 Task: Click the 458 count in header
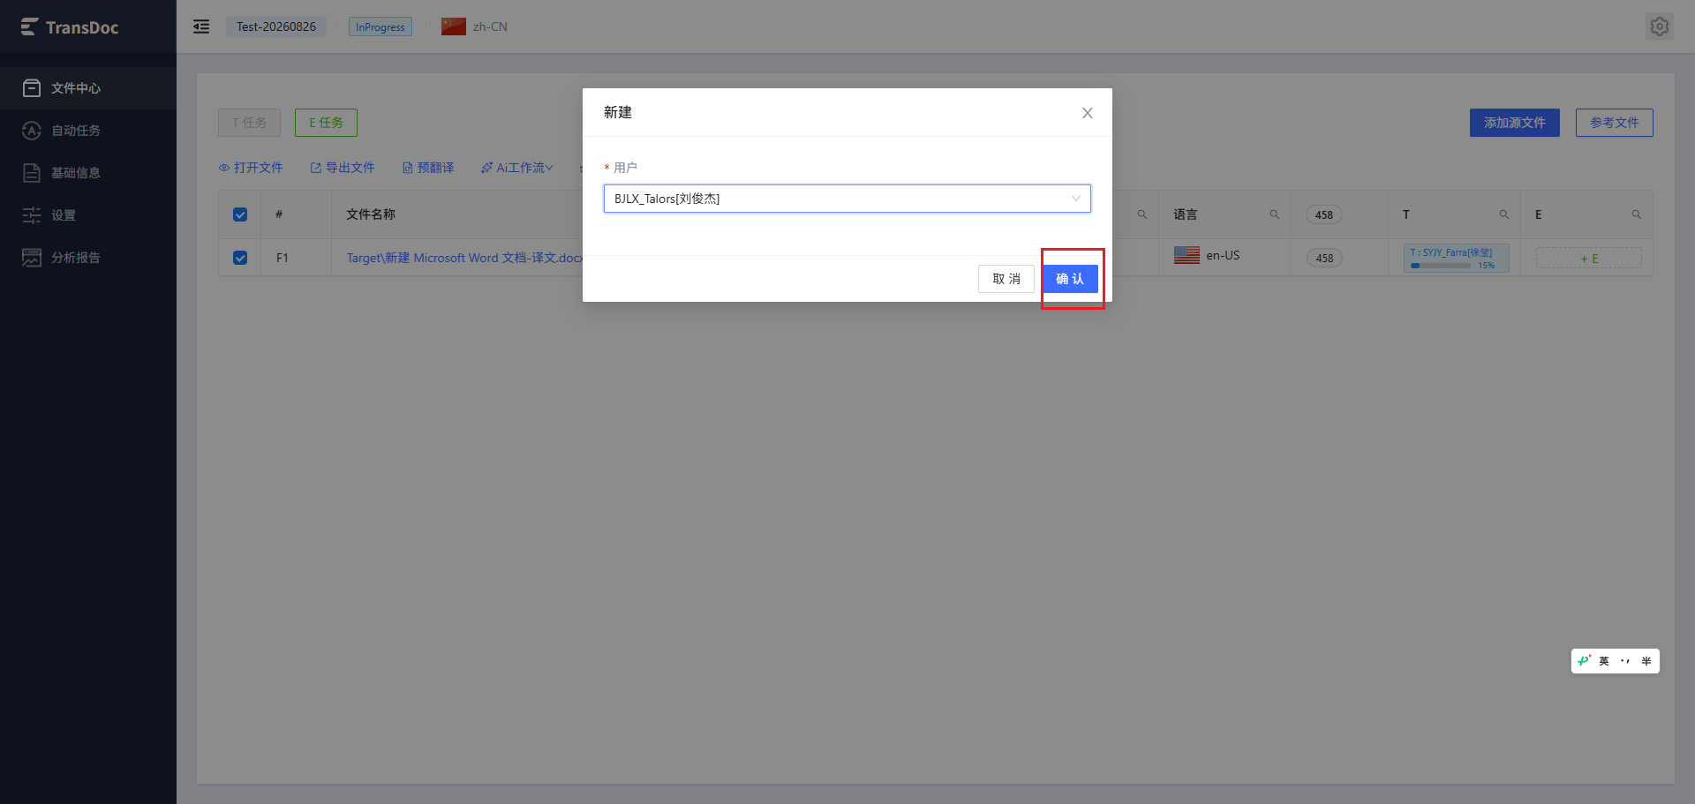click(x=1324, y=214)
